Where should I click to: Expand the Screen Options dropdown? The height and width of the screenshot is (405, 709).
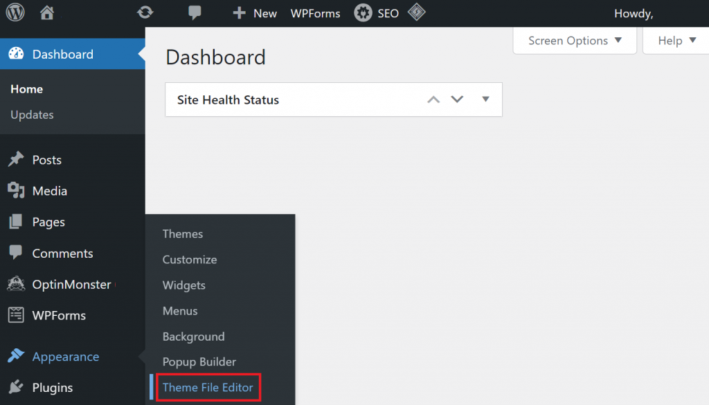pos(575,41)
